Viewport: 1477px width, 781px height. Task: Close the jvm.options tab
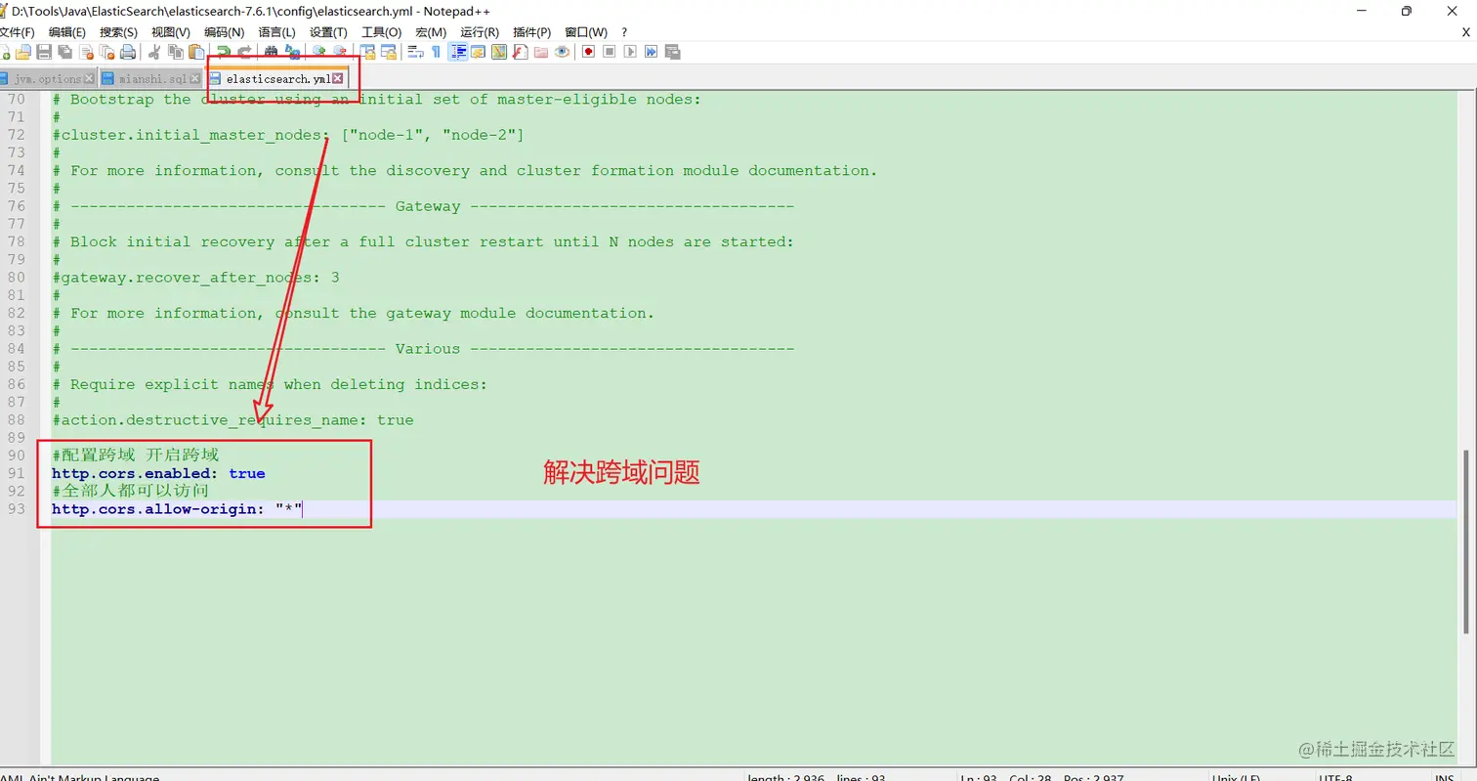pos(89,78)
